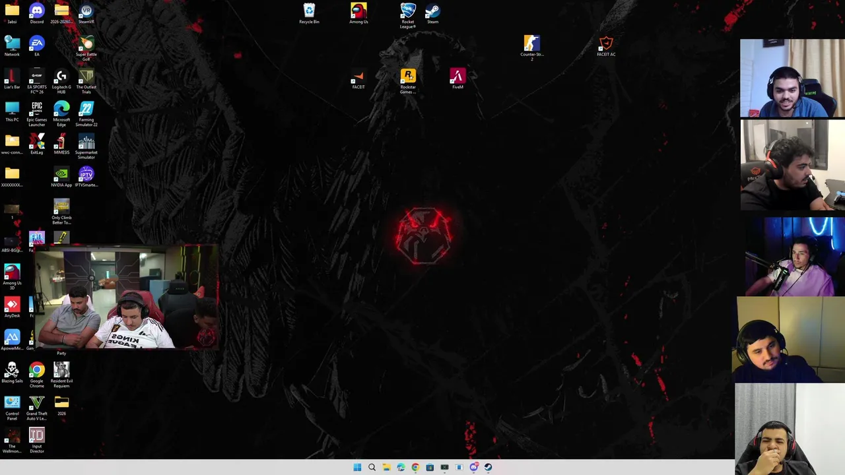The image size is (845, 475).
Task: Open Google Chrome desktop shortcut
Action: [x=37, y=375]
